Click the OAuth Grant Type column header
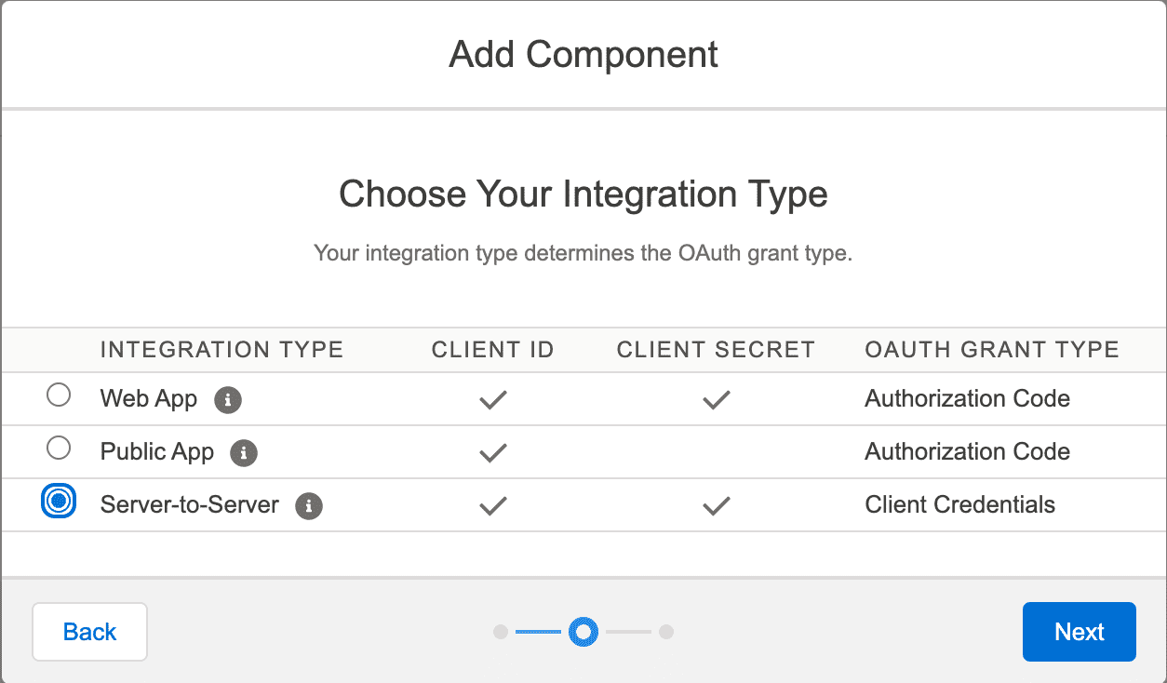This screenshot has width=1167, height=683. pos(992,350)
